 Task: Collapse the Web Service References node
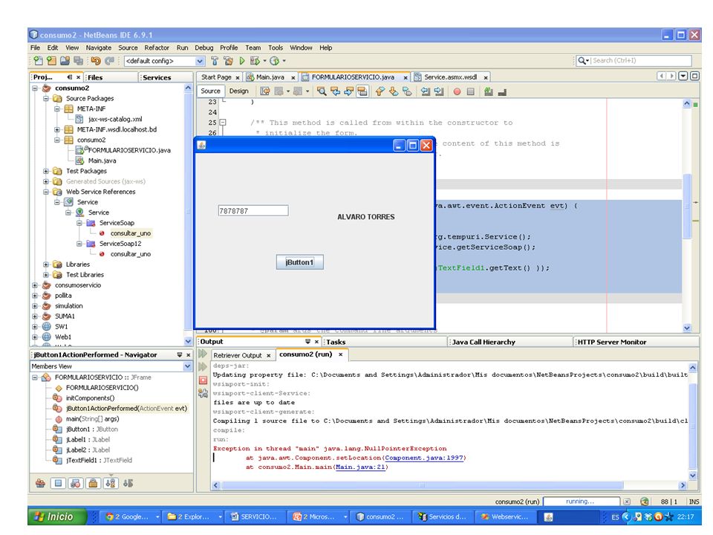[46, 192]
